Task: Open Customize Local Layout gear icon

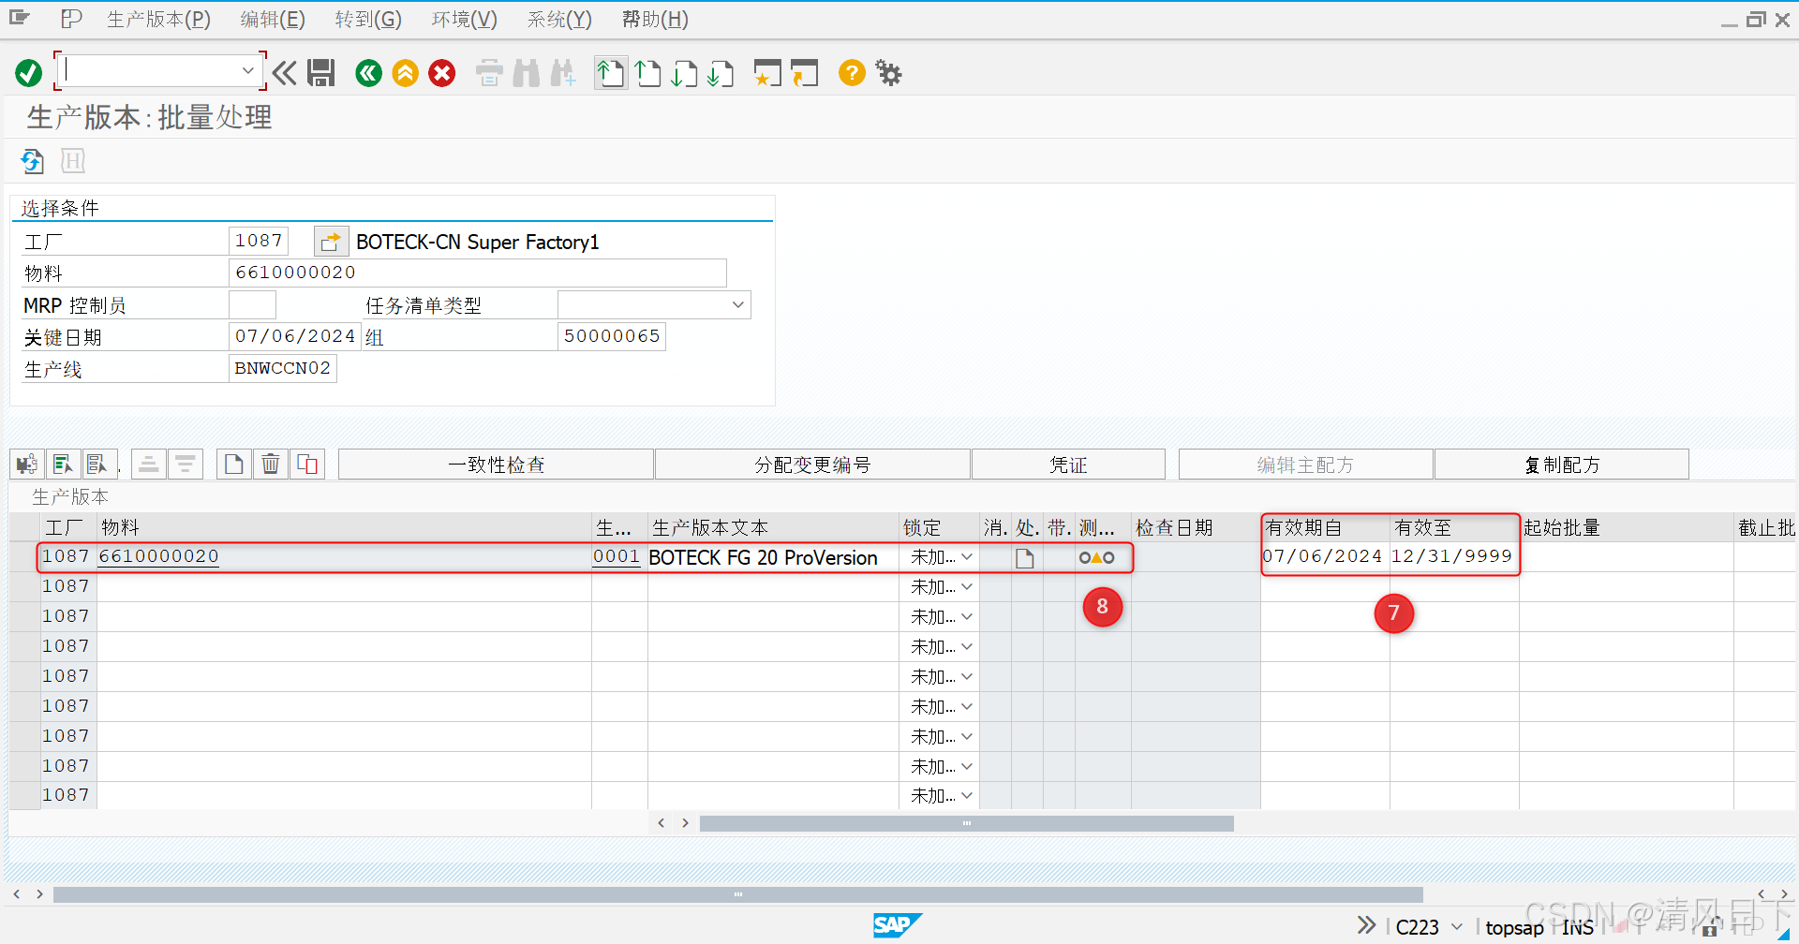Action: pyautogui.click(x=888, y=73)
